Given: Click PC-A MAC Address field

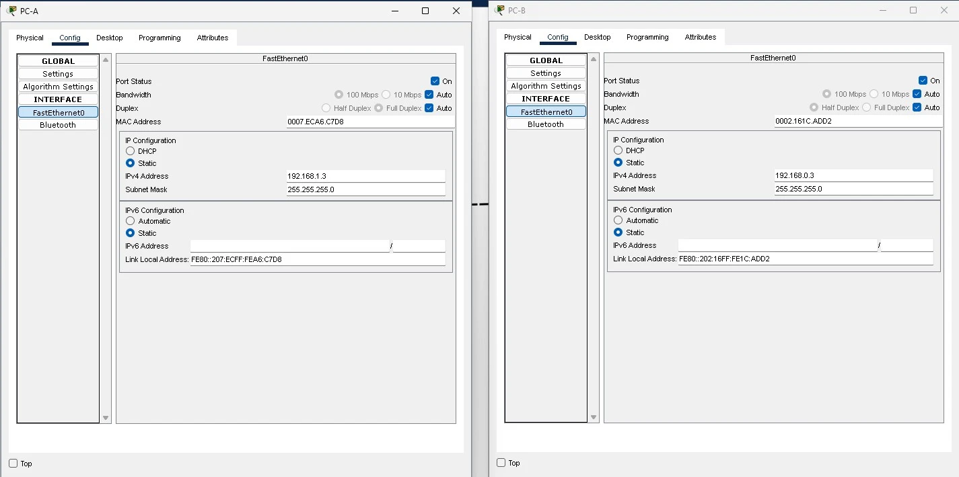Looking at the screenshot, I should tap(370, 122).
